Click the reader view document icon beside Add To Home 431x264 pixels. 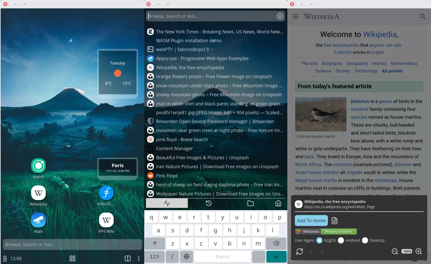coord(335,221)
